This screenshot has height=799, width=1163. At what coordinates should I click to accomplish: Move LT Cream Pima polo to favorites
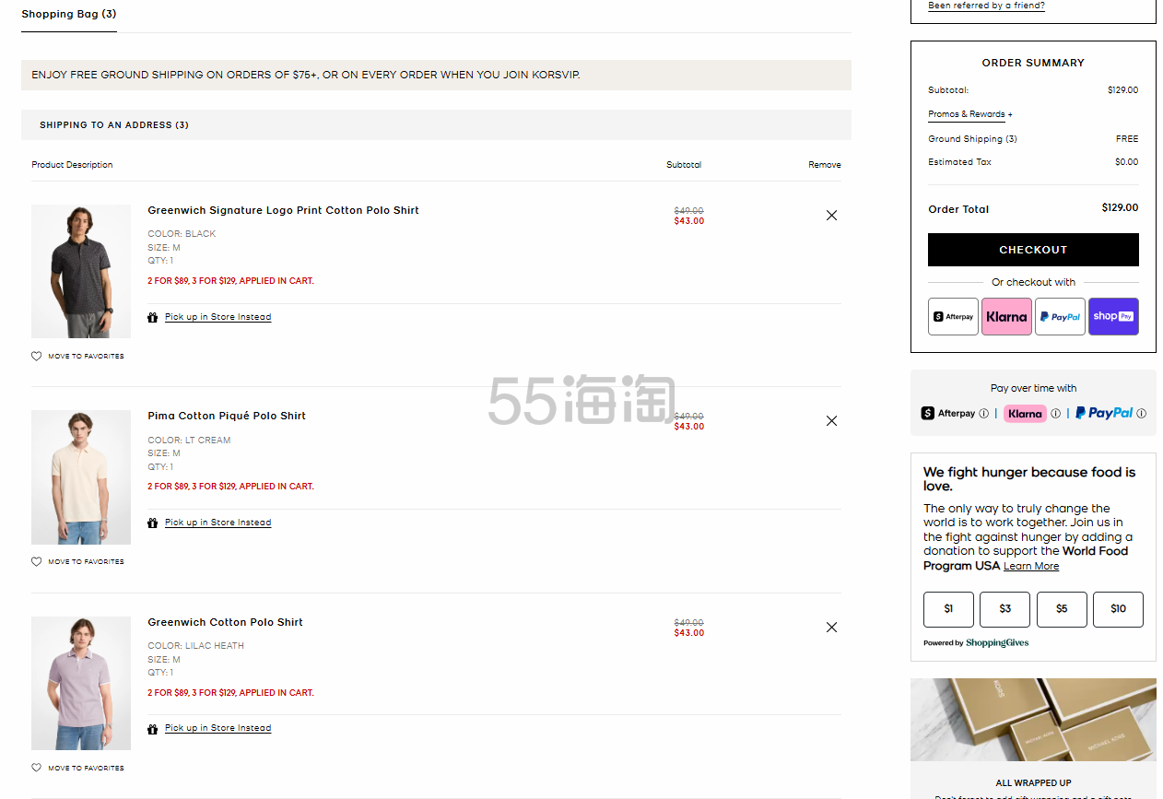pyautogui.click(x=86, y=561)
